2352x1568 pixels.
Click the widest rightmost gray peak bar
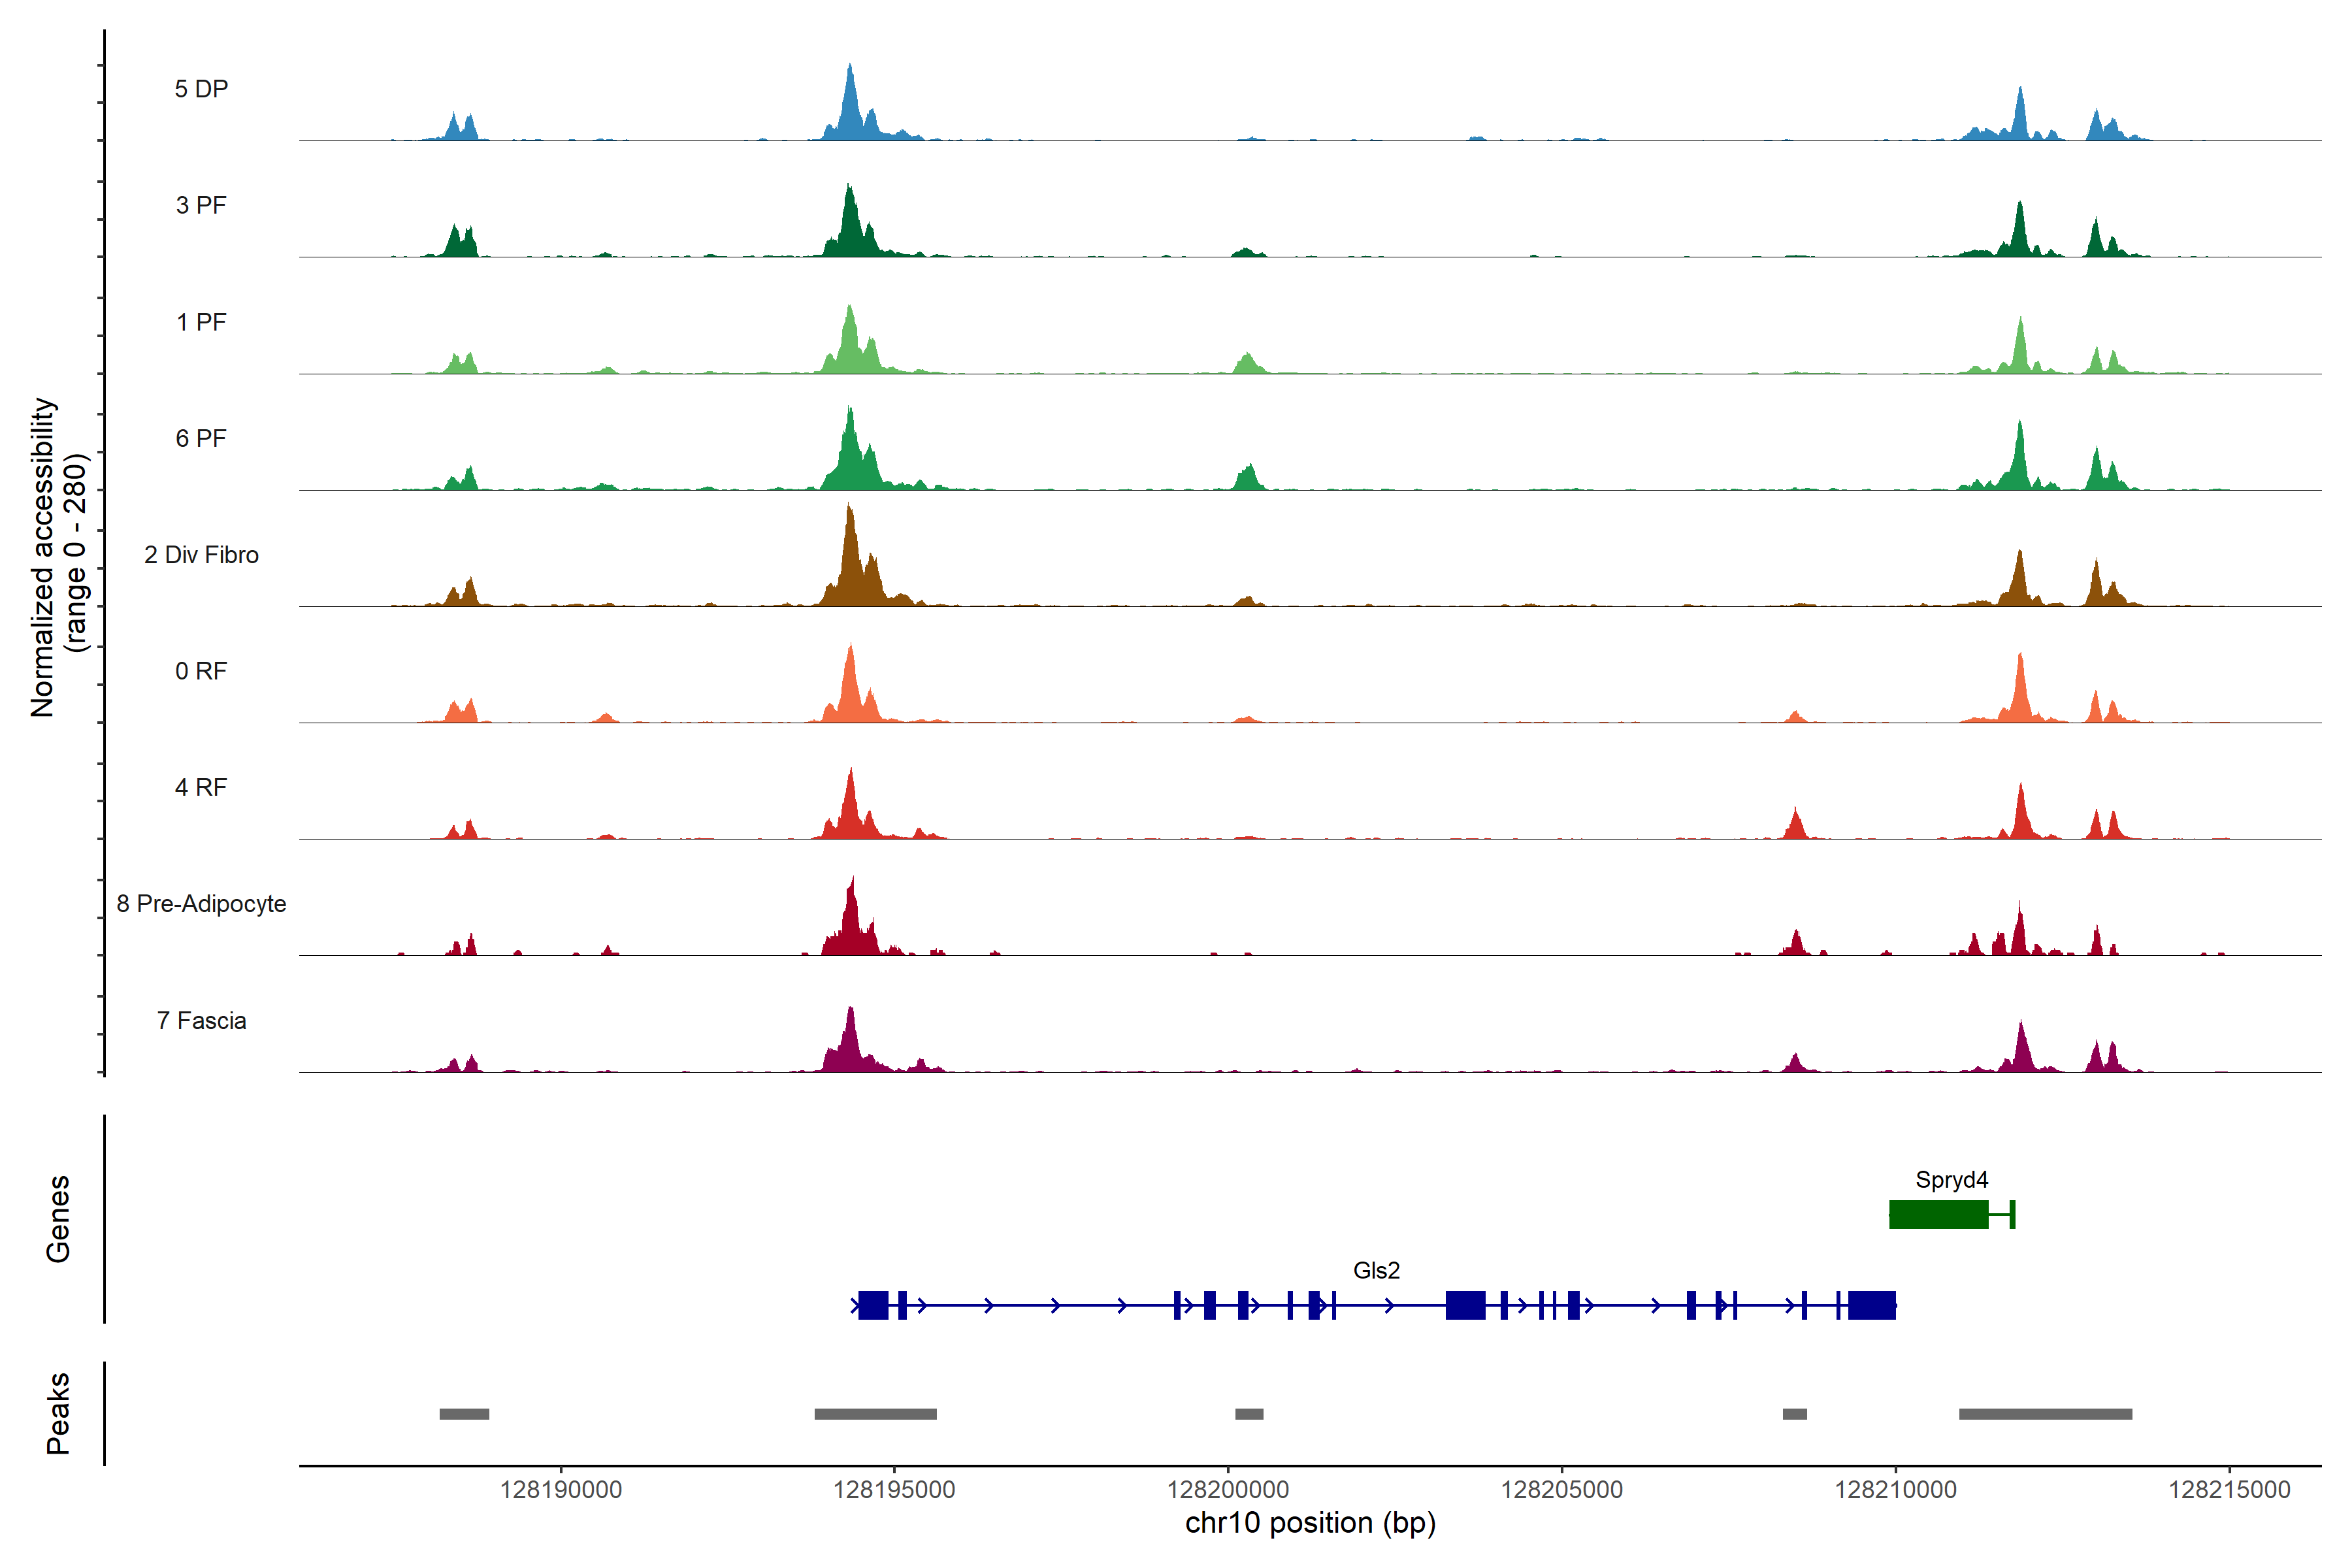click(2045, 1414)
